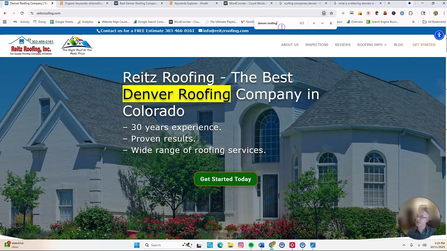Screen dimensions: 447x251
Task: Open the Reviews page
Action: pyautogui.click(x=343, y=45)
